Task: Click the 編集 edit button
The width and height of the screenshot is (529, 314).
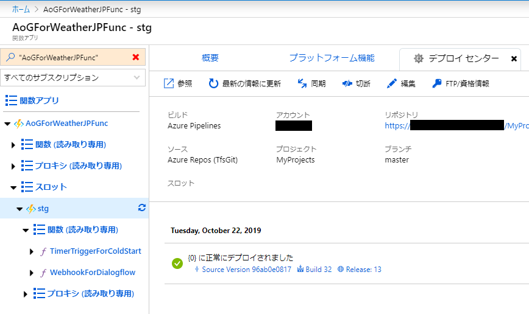Action: [401, 83]
